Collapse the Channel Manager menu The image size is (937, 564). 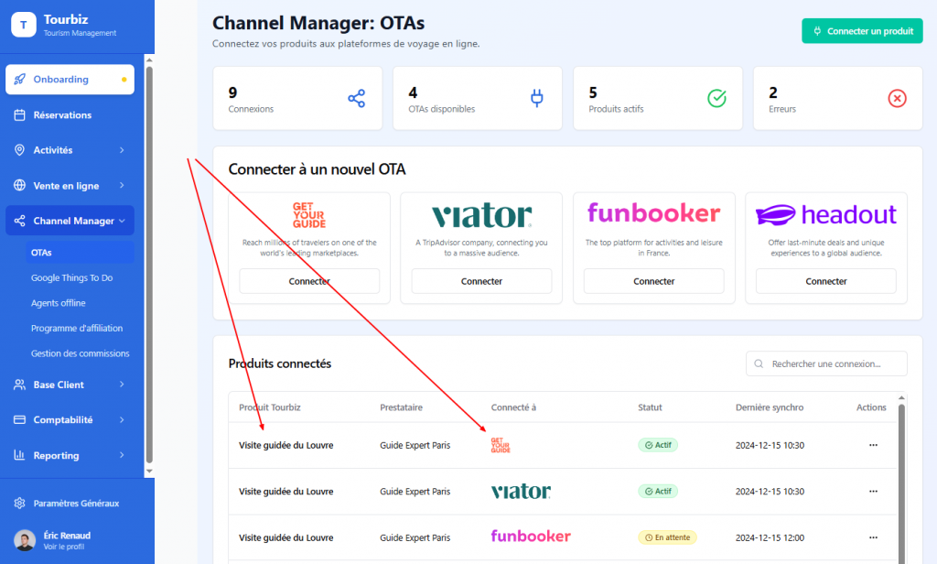(x=70, y=221)
